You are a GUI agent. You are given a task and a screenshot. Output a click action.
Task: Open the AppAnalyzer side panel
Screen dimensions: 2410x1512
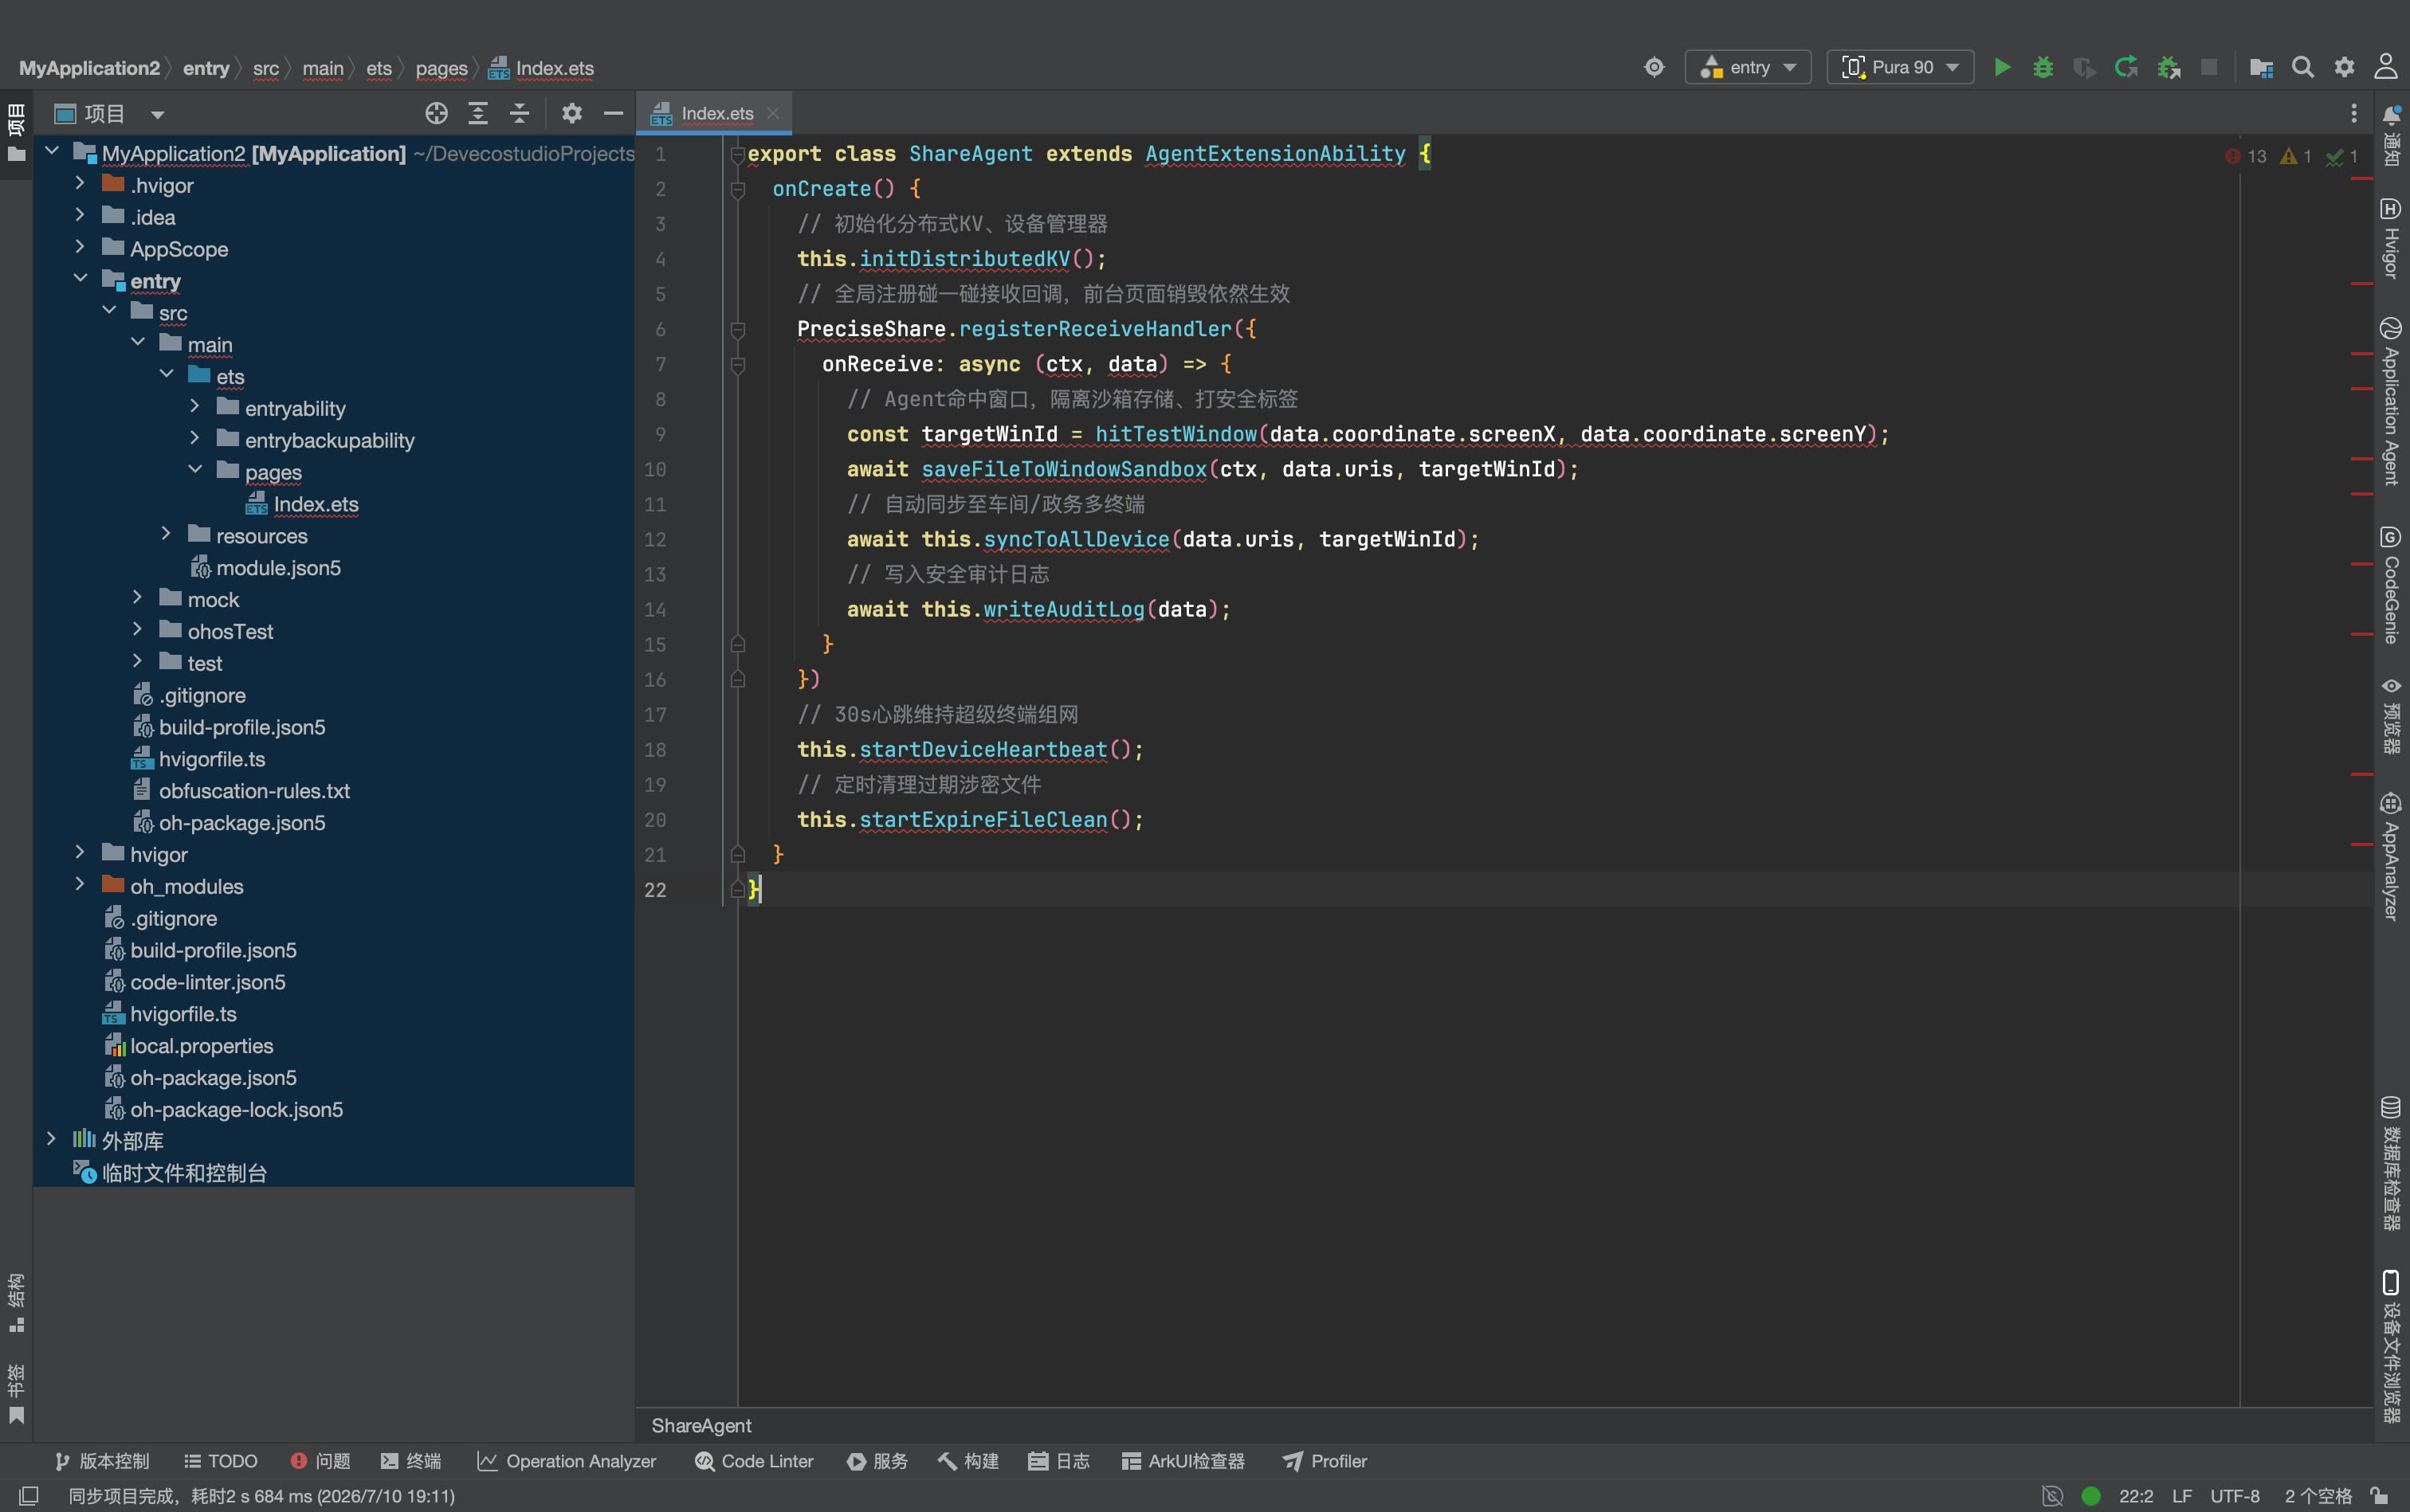[x=2392, y=857]
